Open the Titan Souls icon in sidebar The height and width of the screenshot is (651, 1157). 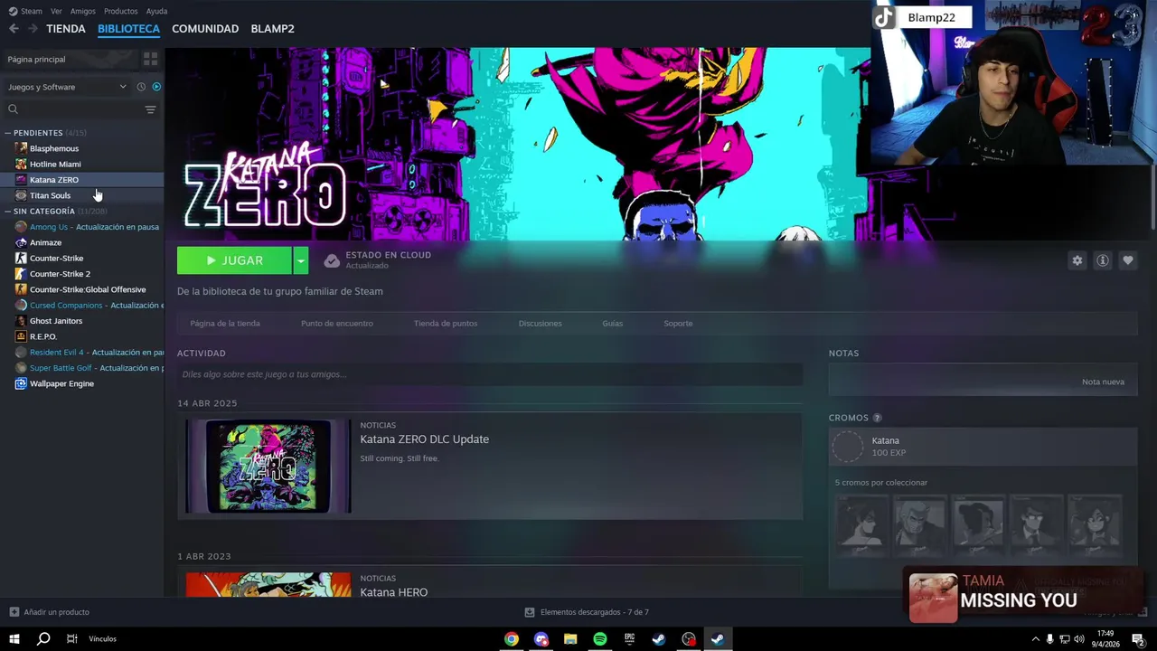click(21, 195)
